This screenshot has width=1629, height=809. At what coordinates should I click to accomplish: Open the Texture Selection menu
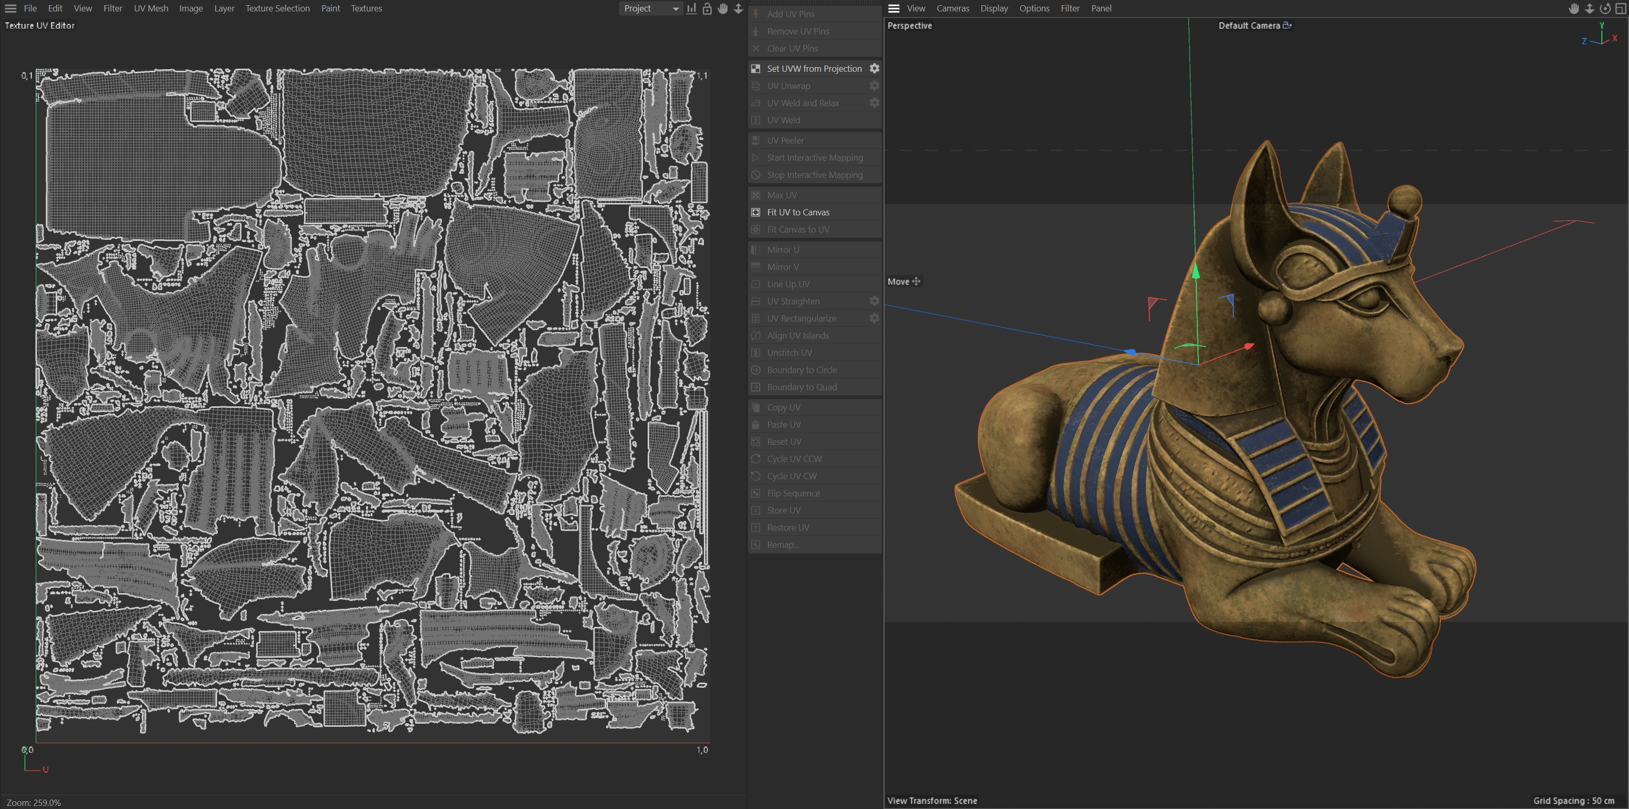277,8
